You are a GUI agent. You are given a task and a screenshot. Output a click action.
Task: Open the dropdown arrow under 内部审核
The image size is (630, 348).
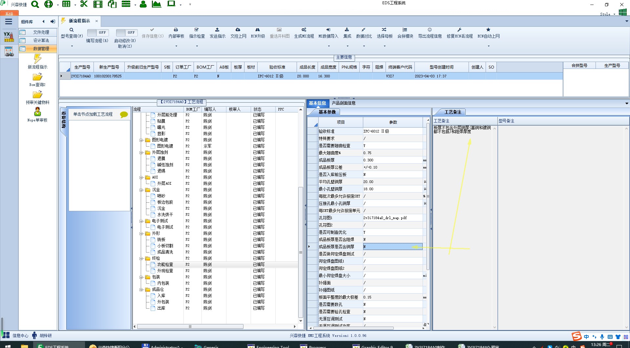coord(176,46)
